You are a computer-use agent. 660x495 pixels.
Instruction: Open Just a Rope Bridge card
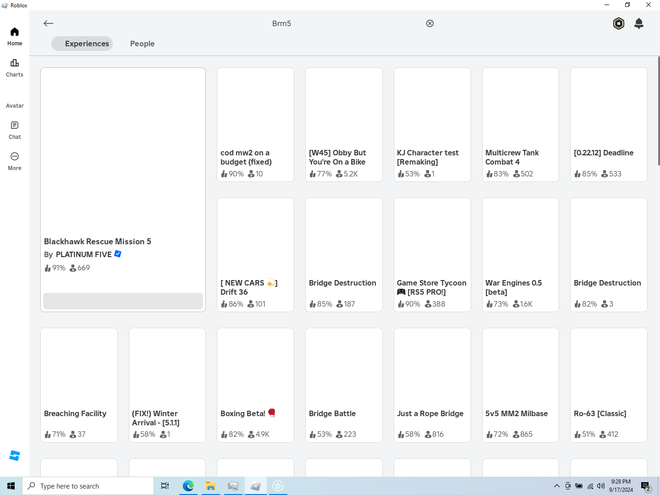[432, 385]
